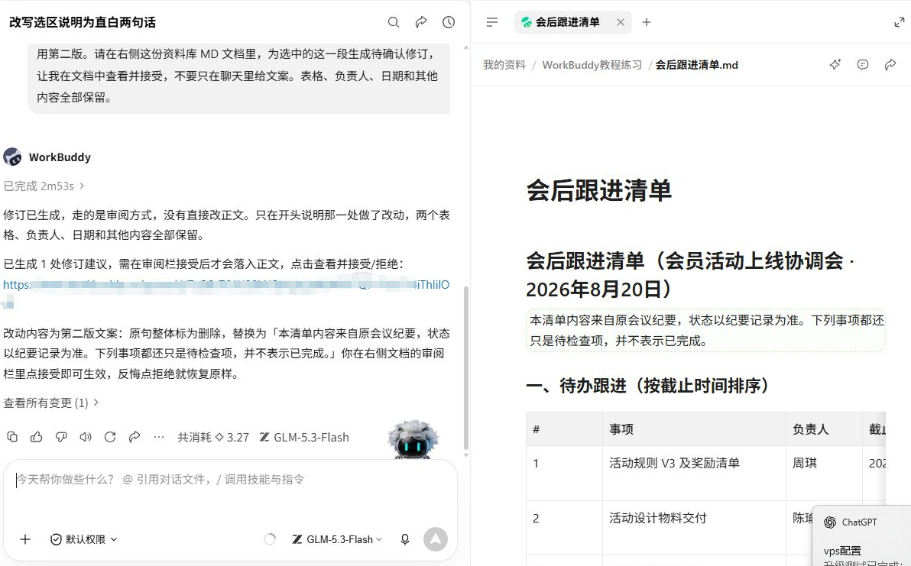The height and width of the screenshot is (566, 911).
Task: Click the loading spinner indicator in input bar
Action: pyautogui.click(x=270, y=539)
